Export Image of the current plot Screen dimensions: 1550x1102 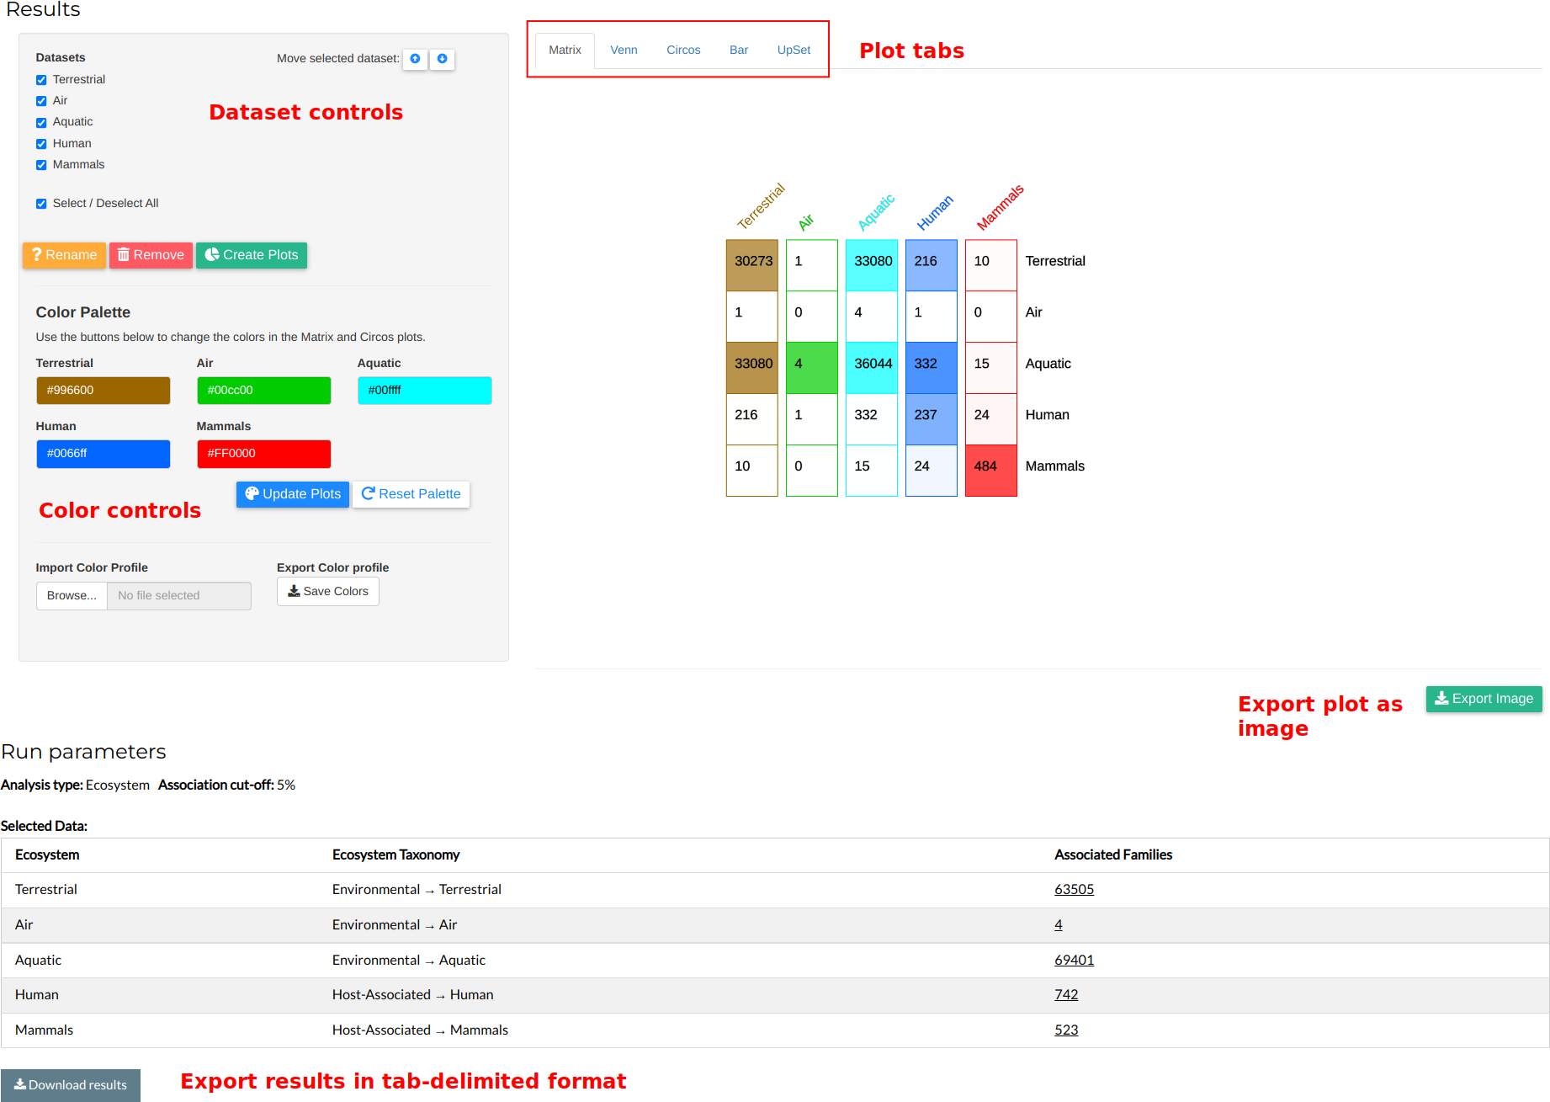click(x=1483, y=699)
